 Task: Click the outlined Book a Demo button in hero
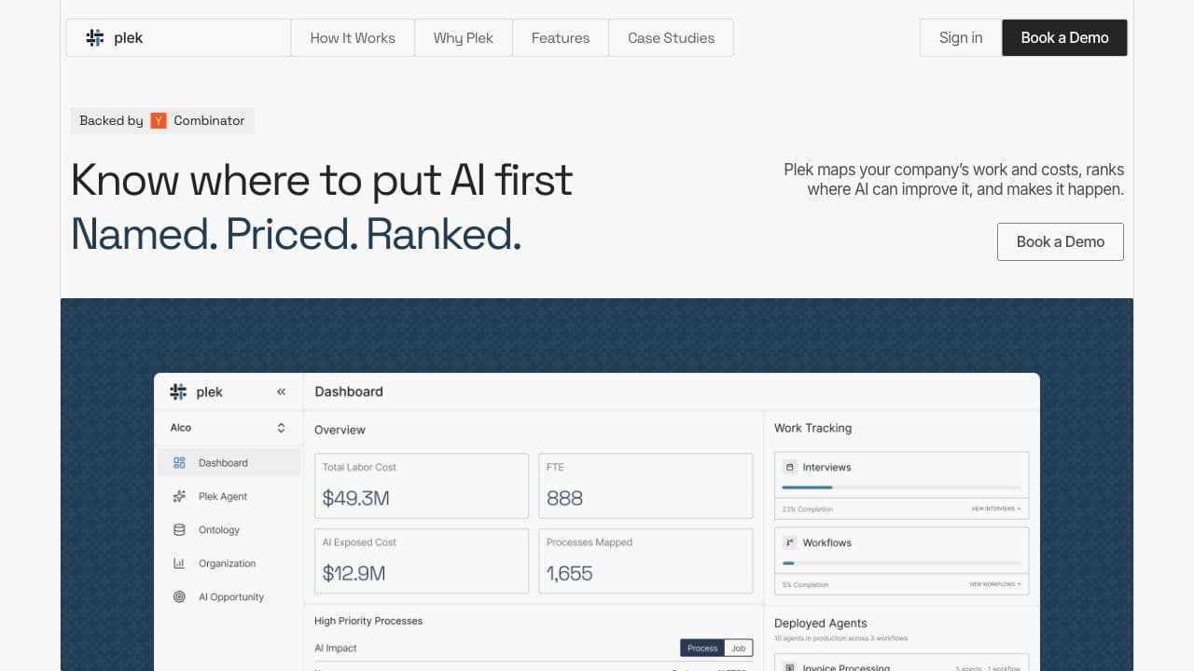1060,241
